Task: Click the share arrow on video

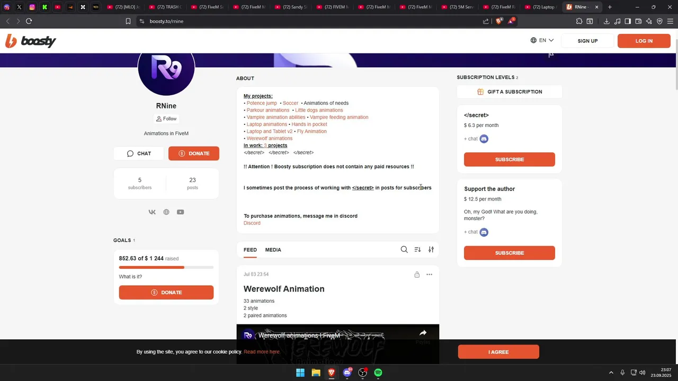Action: pyautogui.click(x=423, y=333)
